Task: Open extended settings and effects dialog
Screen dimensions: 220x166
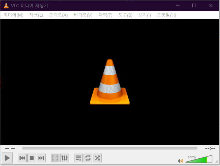Action: tap(65, 158)
